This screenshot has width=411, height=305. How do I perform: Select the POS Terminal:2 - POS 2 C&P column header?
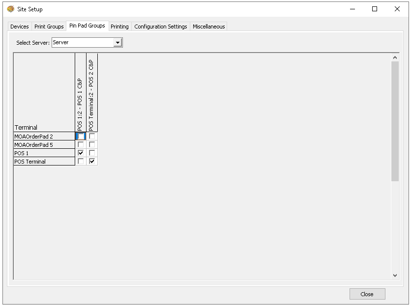pos(92,92)
